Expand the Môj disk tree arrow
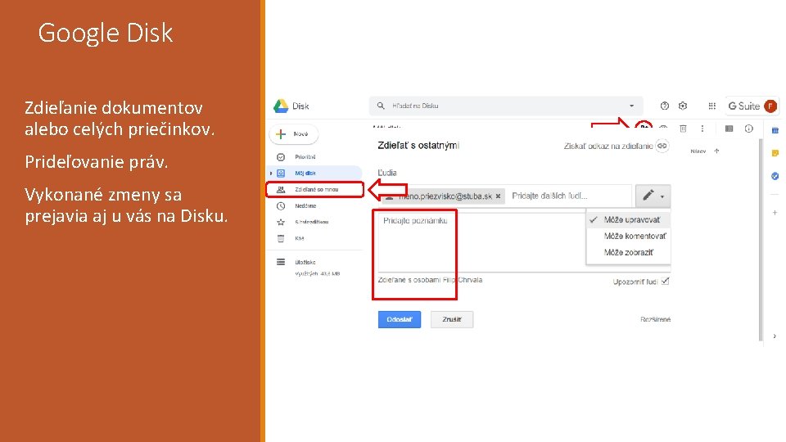786x442 pixels. pyautogui.click(x=271, y=174)
